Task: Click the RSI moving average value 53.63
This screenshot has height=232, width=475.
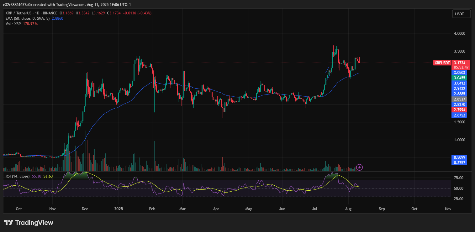Action: [x=48, y=176]
